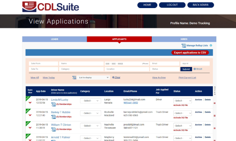The height and width of the screenshot is (141, 236).
Task: Click Linda M Lucky's phone number link
Action: [130, 103]
